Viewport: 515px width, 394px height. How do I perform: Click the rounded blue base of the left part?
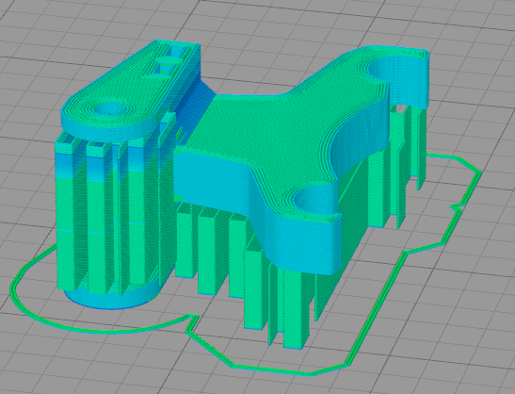[x=113, y=296]
